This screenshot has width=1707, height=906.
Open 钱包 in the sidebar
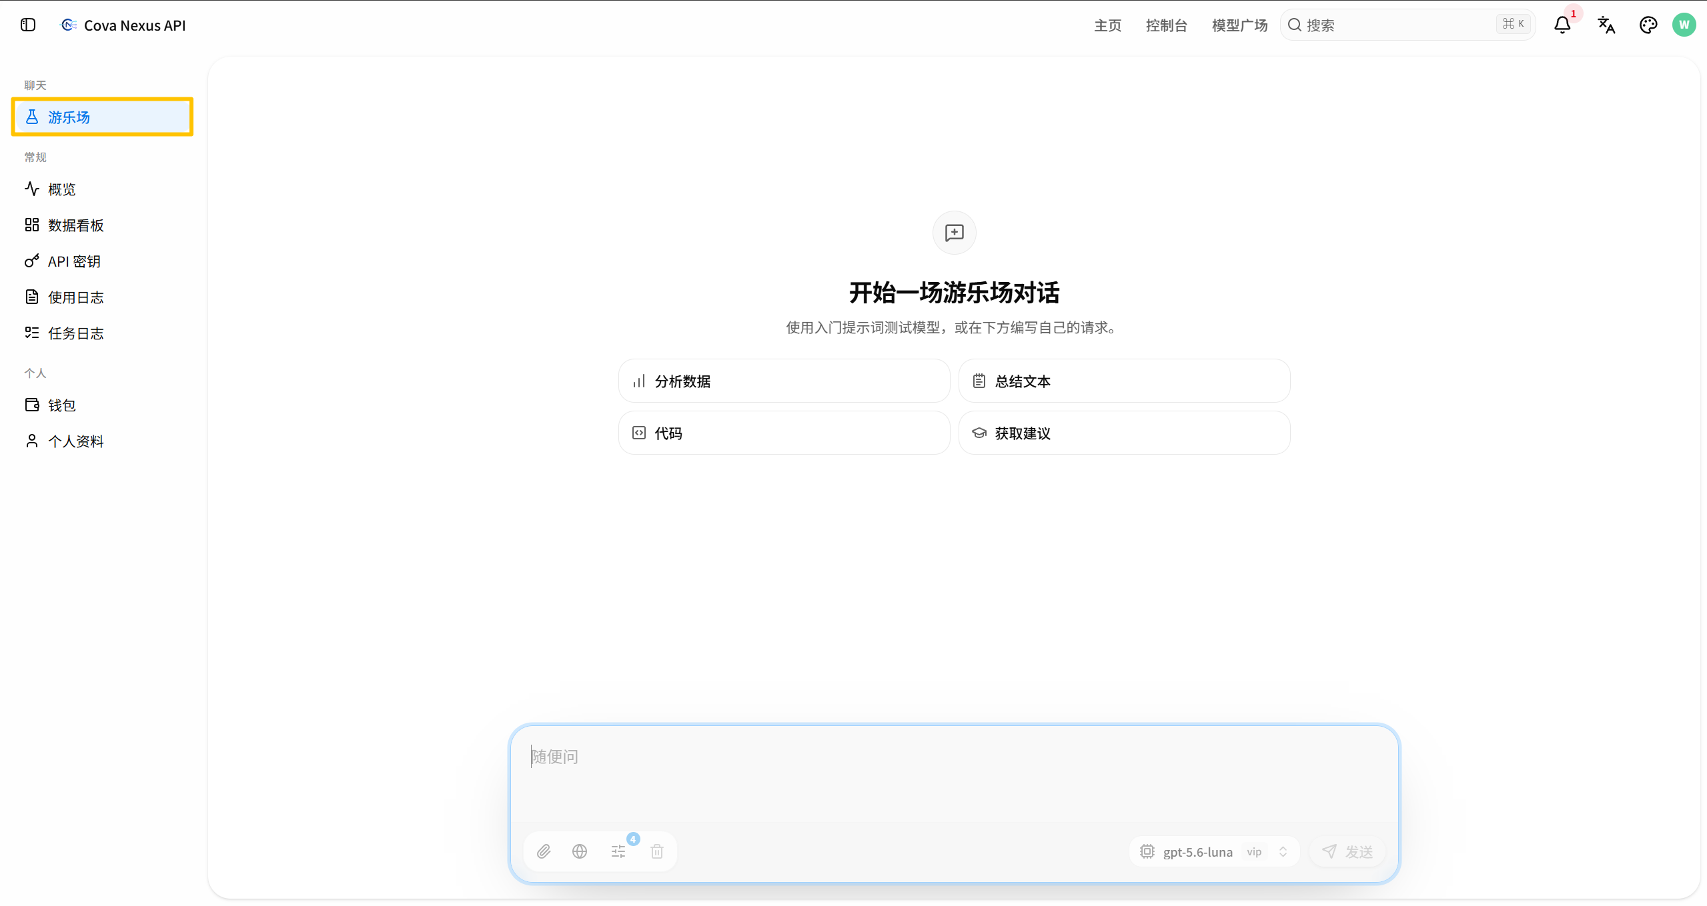(102, 405)
